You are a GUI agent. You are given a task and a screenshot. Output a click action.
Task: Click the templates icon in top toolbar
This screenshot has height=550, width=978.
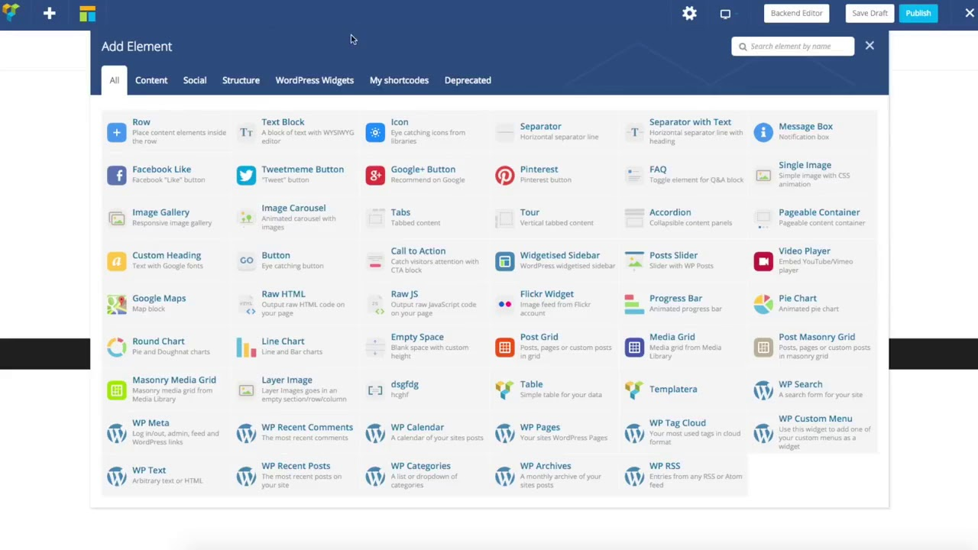pos(87,13)
